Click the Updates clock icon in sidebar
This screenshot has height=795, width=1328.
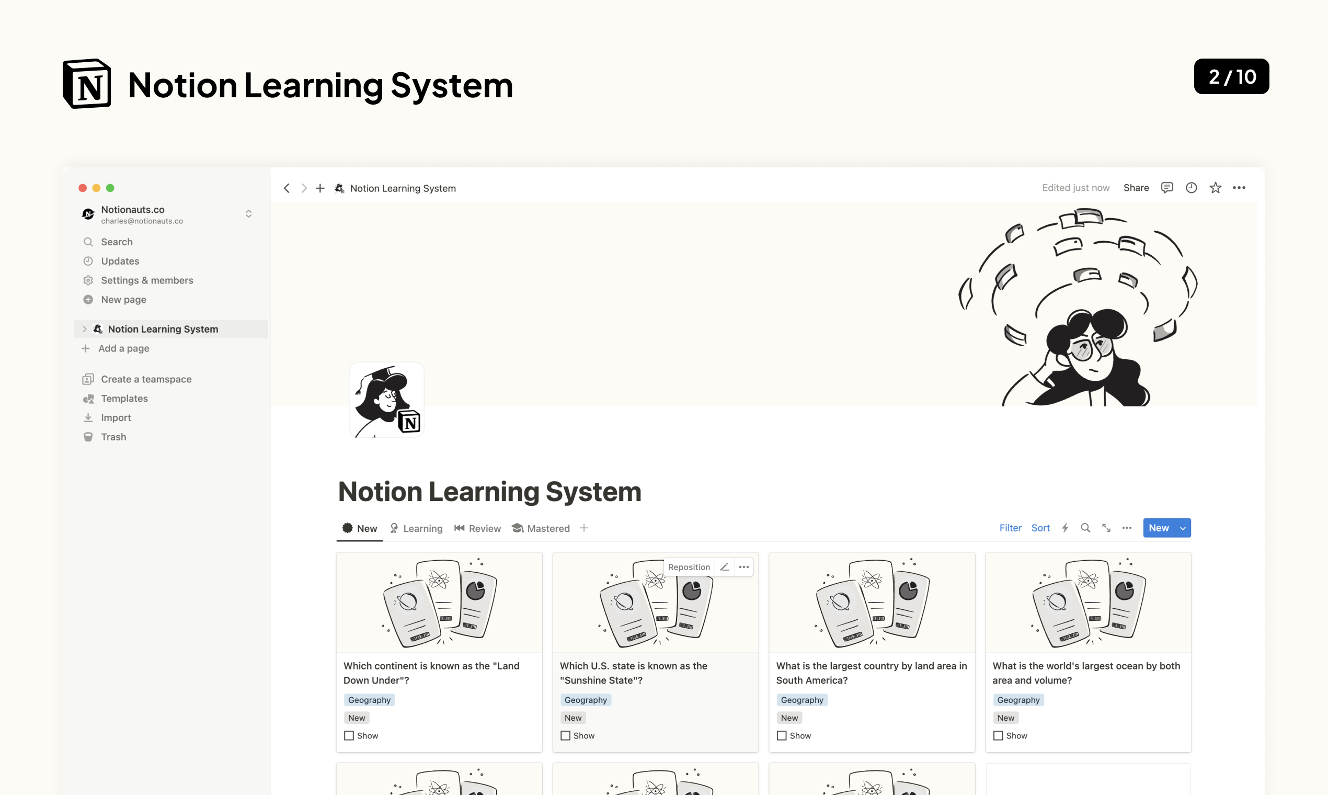(88, 261)
